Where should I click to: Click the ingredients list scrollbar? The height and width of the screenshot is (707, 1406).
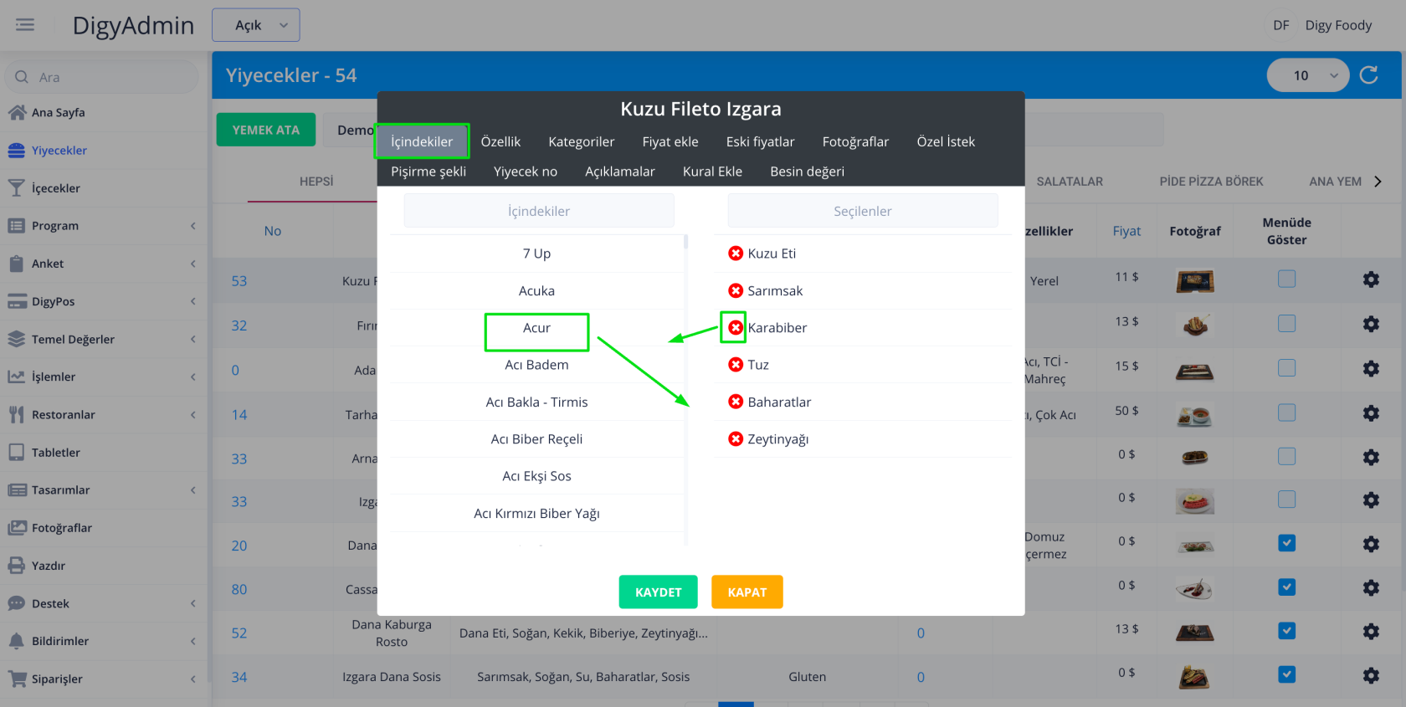point(686,242)
